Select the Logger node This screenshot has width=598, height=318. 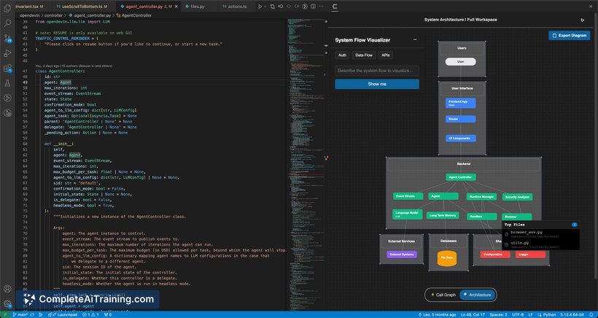point(530,255)
